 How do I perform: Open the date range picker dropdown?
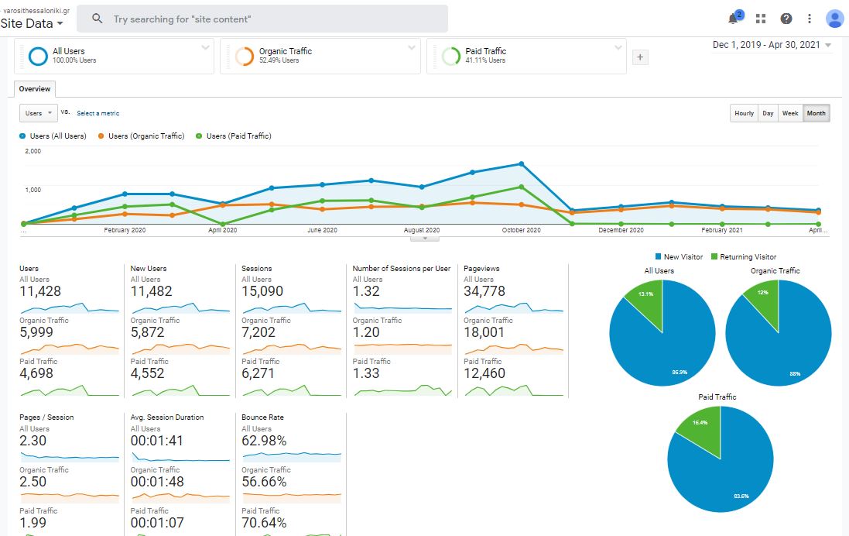tap(772, 45)
